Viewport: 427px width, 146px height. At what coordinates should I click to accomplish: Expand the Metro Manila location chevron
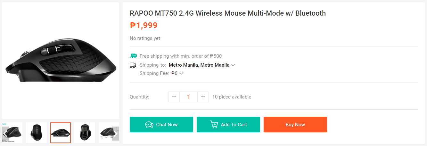click(x=233, y=65)
